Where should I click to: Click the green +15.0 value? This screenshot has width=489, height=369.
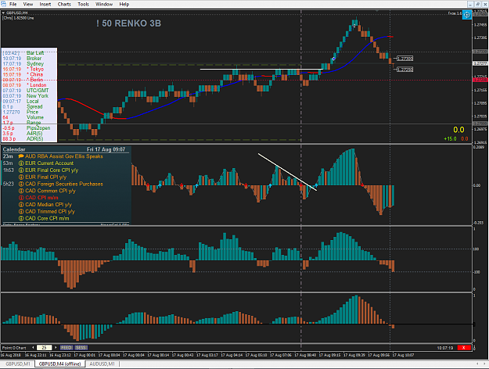click(x=450, y=138)
